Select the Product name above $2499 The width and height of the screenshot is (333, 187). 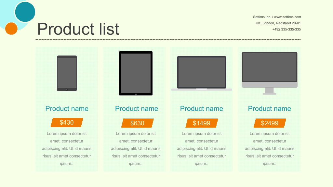(270, 108)
